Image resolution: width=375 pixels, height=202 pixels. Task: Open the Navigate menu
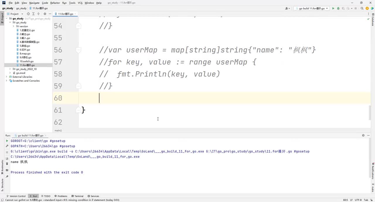point(34,3)
